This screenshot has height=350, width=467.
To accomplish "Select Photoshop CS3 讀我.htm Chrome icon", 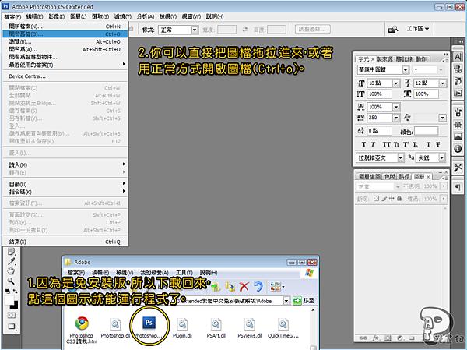I will [x=82, y=323].
